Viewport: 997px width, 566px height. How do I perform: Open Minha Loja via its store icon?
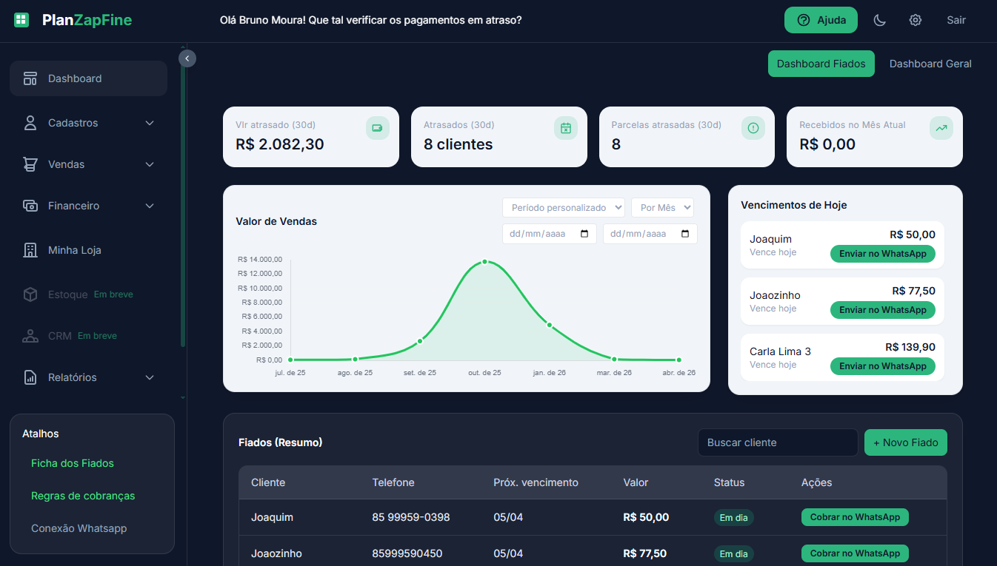30,249
